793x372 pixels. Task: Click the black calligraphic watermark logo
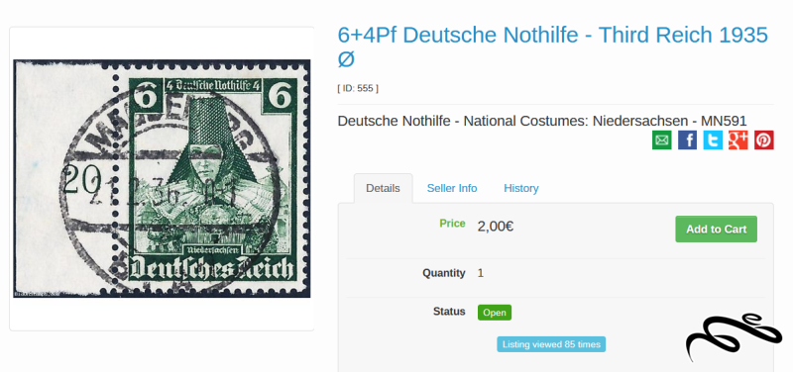(x=734, y=336)
